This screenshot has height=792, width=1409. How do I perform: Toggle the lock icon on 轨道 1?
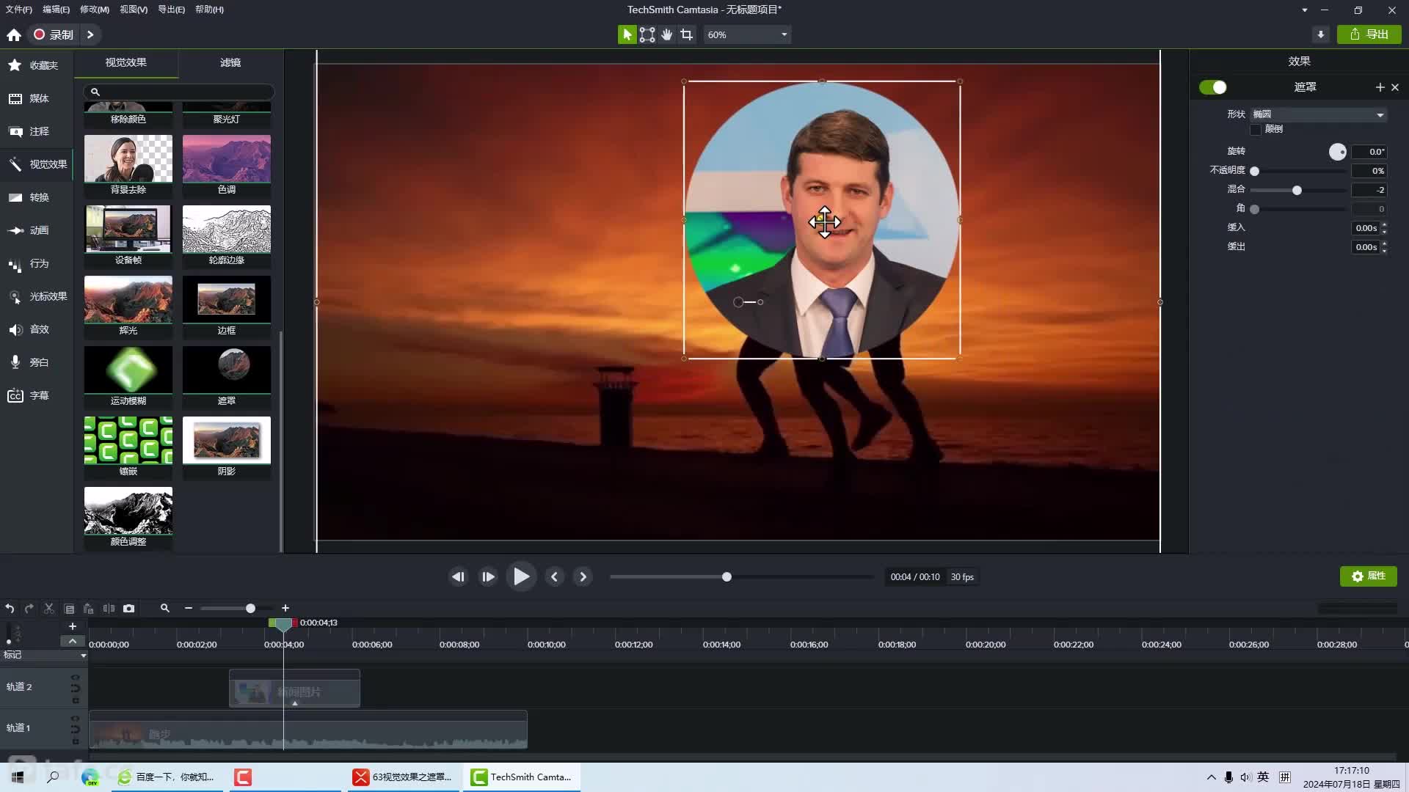[x=75, y=741]
